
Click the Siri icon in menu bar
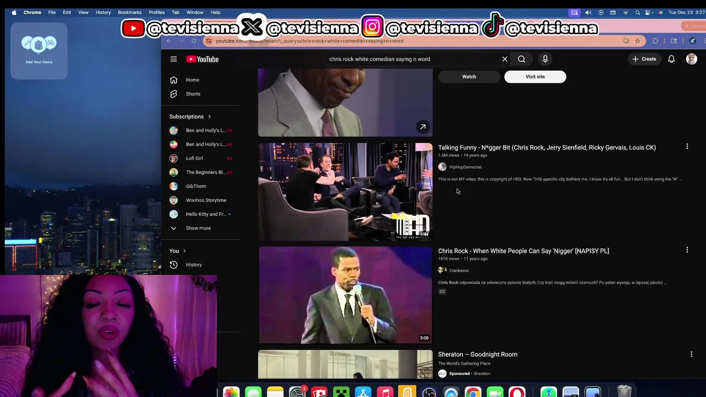click(x=661, y=12)
